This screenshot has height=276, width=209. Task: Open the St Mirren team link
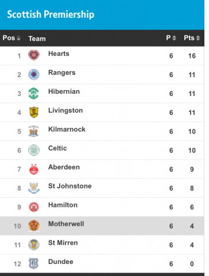coord(63,243)
